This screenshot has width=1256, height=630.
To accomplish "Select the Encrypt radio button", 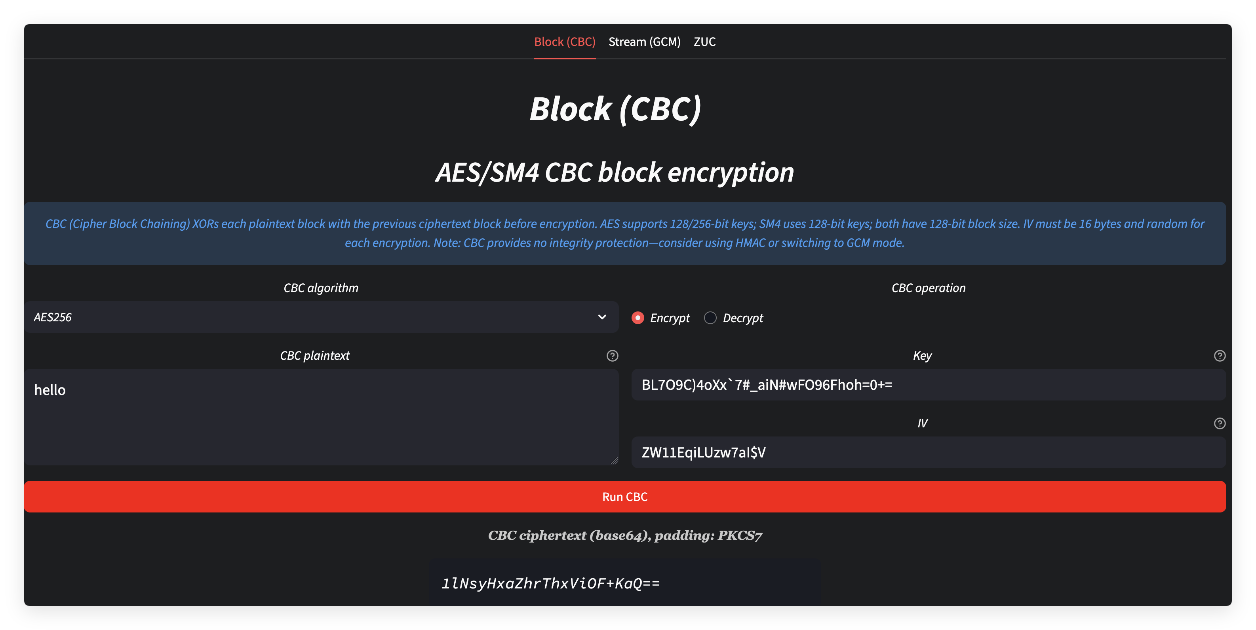I will 638,318.
